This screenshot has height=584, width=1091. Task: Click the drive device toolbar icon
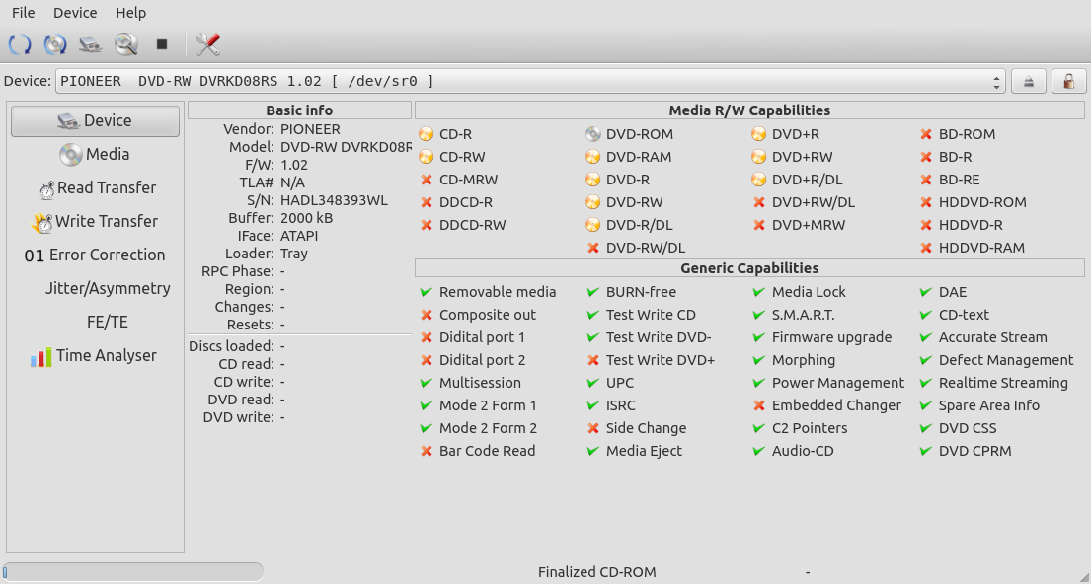91,44
